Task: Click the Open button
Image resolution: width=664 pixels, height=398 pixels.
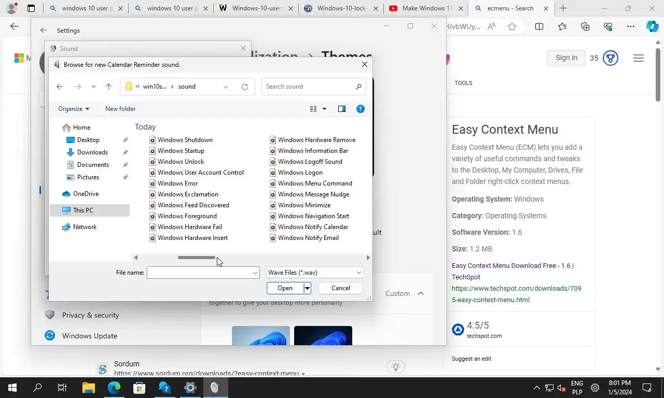Action: pos(285,288)
